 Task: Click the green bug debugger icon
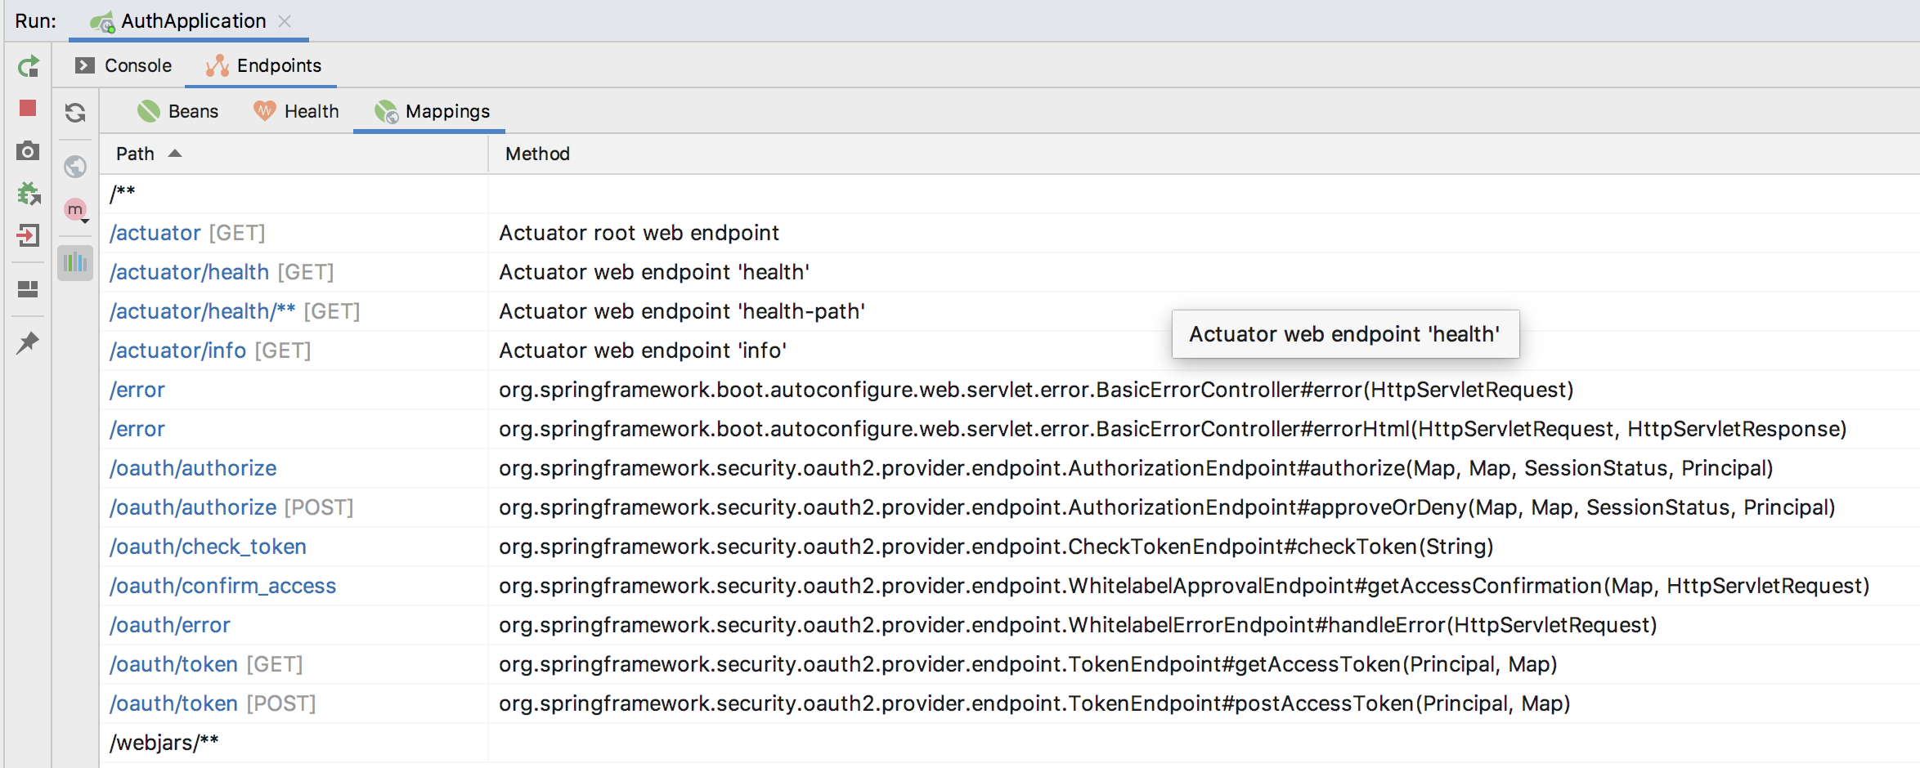click(x=29, y=194)
